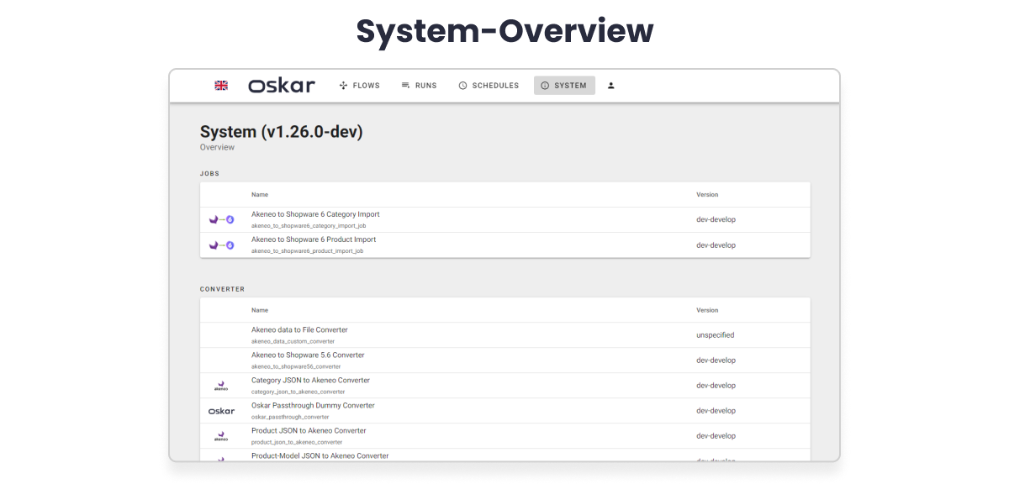Click 'oskar_passthrough_converter' identifier text

[x=290, y=417]
